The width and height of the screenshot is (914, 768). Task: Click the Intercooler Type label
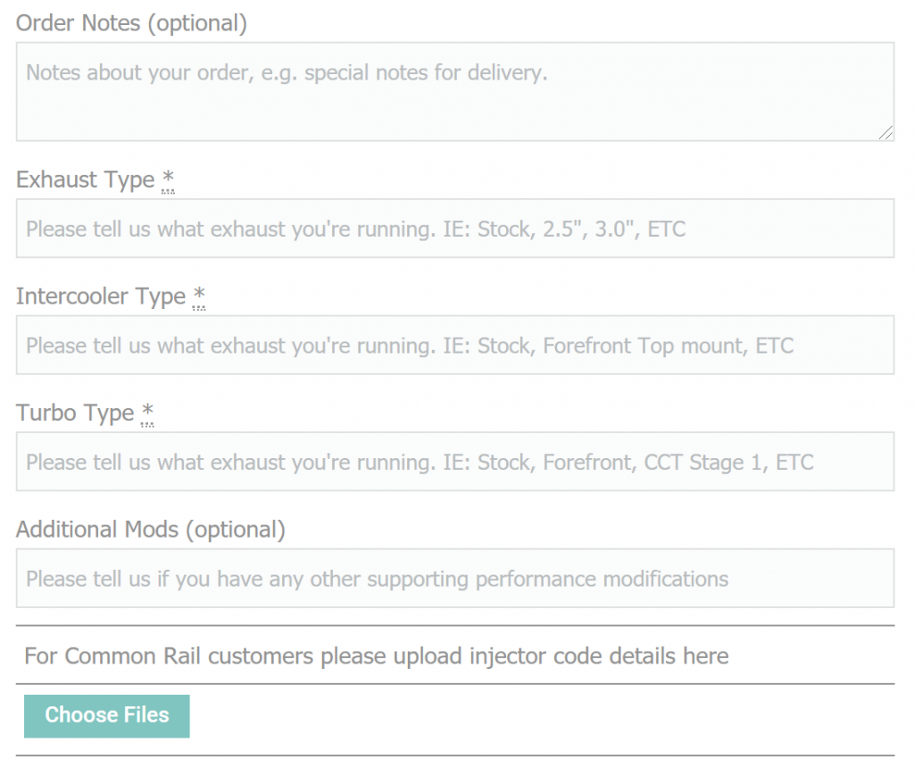coord(101,296)
